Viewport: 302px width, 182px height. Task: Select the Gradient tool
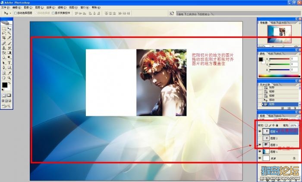tap(9, 52)
